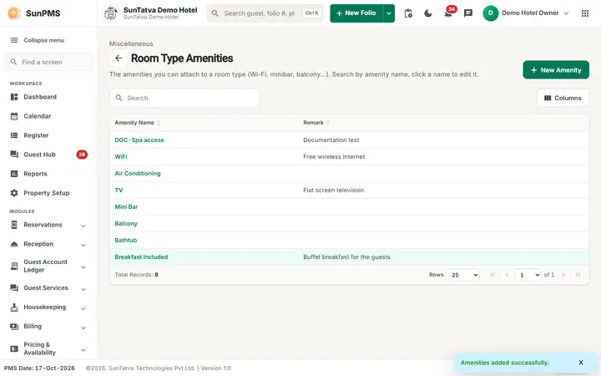The height and width of the screenshot is (376, 601).
Task: Open the Mini Bar amenity link
Action: coord(126,207)
